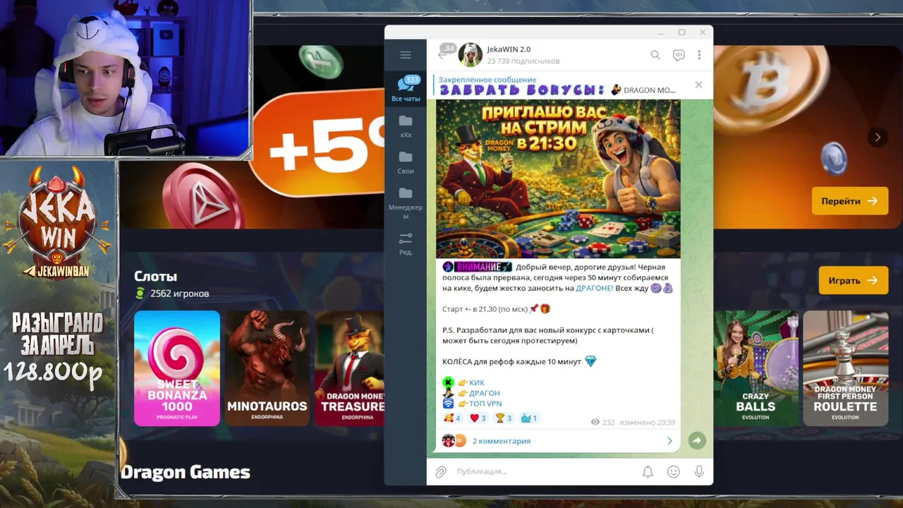Image resolution: width=903 pixels, height=508 pixels.
Task: Add the reaction showing count 1
Action: point(529,418)
